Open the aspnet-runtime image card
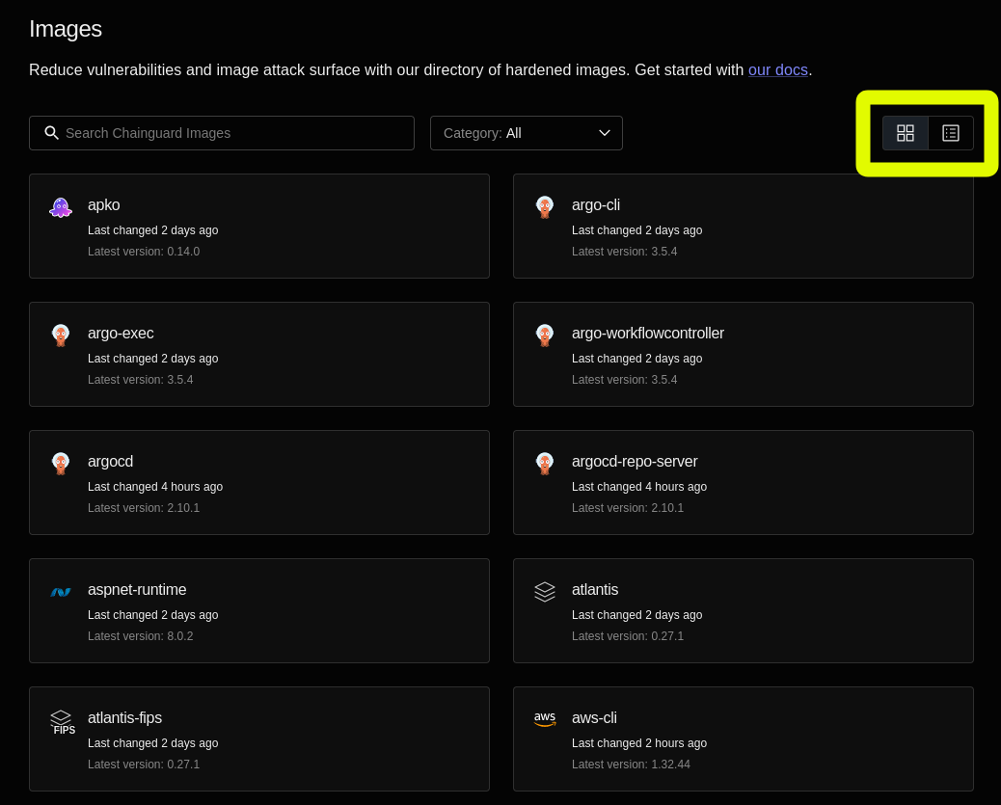 (x=259, y=610)
